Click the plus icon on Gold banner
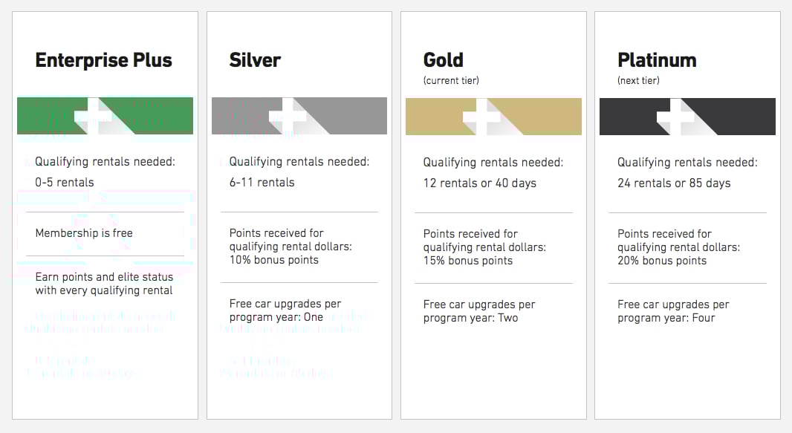This screenshot has height=433, width=792. click(x=482, y=117)
